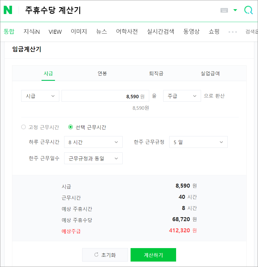Switch to the 연봉 tab
The height and width of the screenshot is (267, 258).
[x=102, y=73]
